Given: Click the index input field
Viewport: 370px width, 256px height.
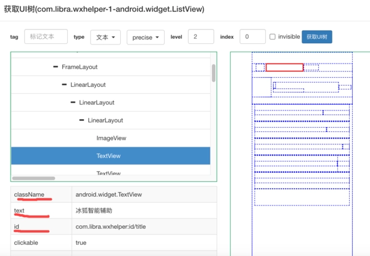Looking at the screenshot, I should (x=252, y=37).
